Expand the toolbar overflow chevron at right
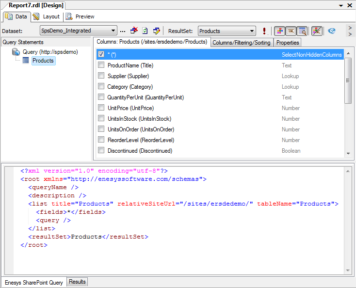The height and width of the screenshot is (288, 356). (350, 31)
